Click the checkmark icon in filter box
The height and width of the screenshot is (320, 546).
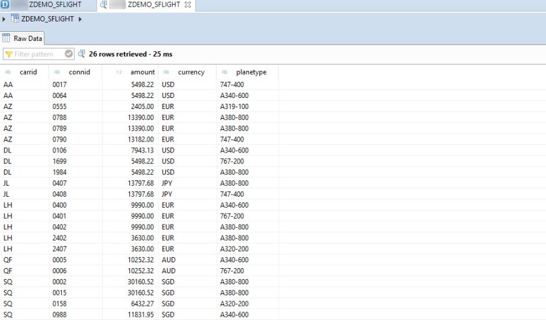[x=69, y=54]
